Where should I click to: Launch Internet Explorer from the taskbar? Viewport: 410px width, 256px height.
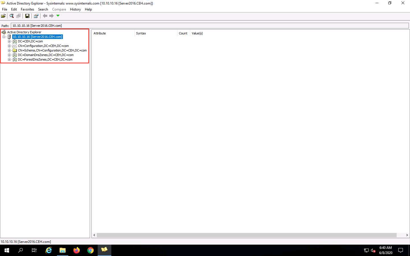point(49,250)
